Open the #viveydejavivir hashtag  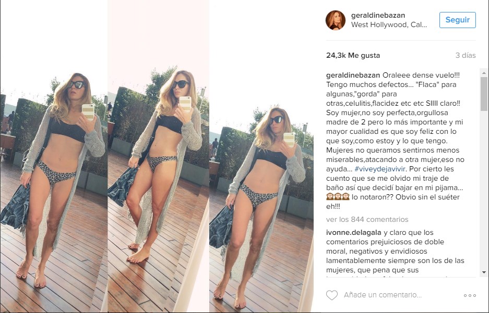pyautogui.click(x=380, y=169)
